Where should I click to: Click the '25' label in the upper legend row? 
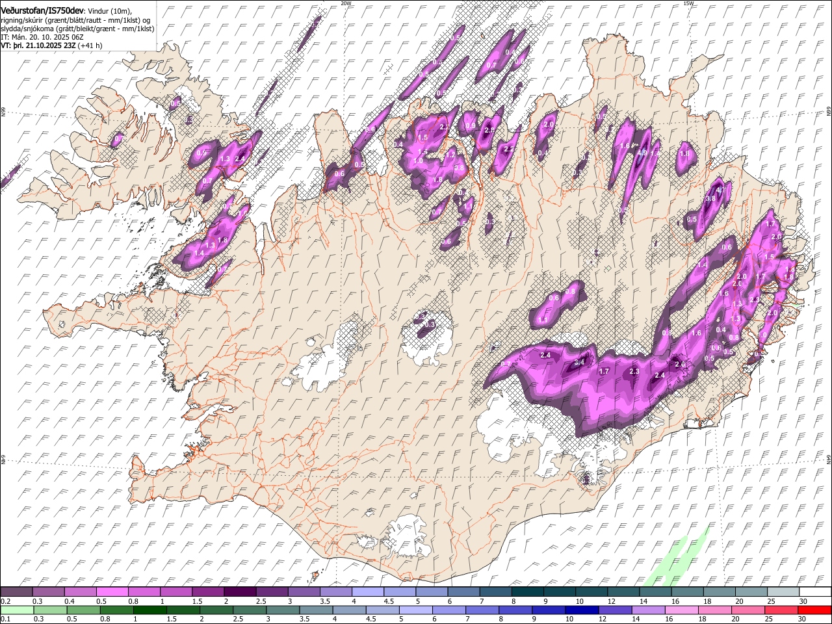tap(770, 601)
